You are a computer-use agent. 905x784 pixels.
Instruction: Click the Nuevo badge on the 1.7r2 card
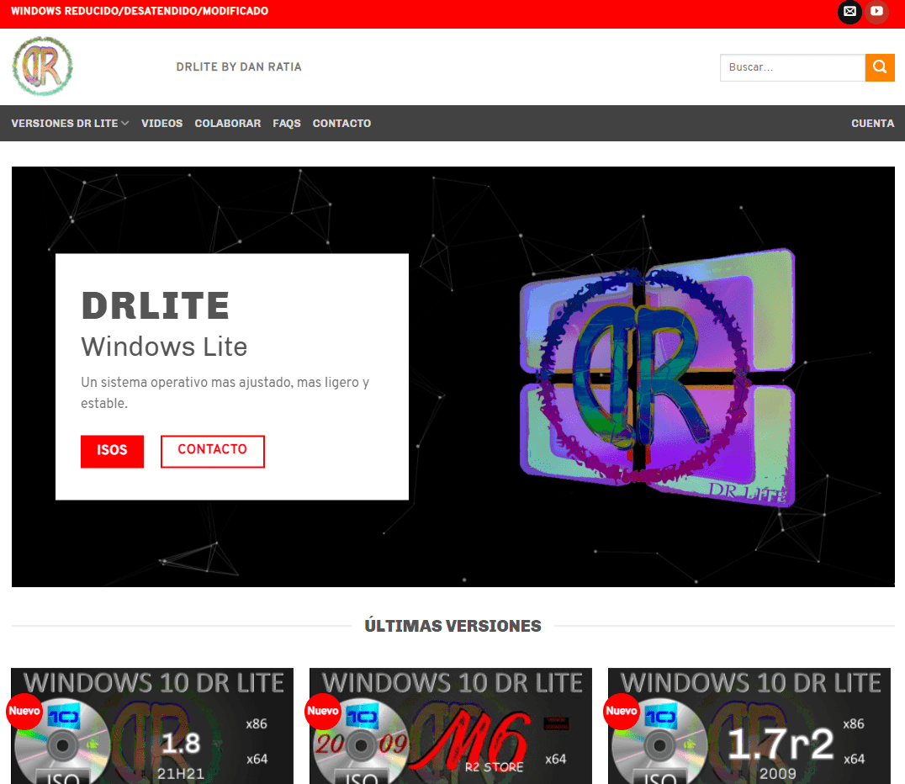click(x=621, y=712)
